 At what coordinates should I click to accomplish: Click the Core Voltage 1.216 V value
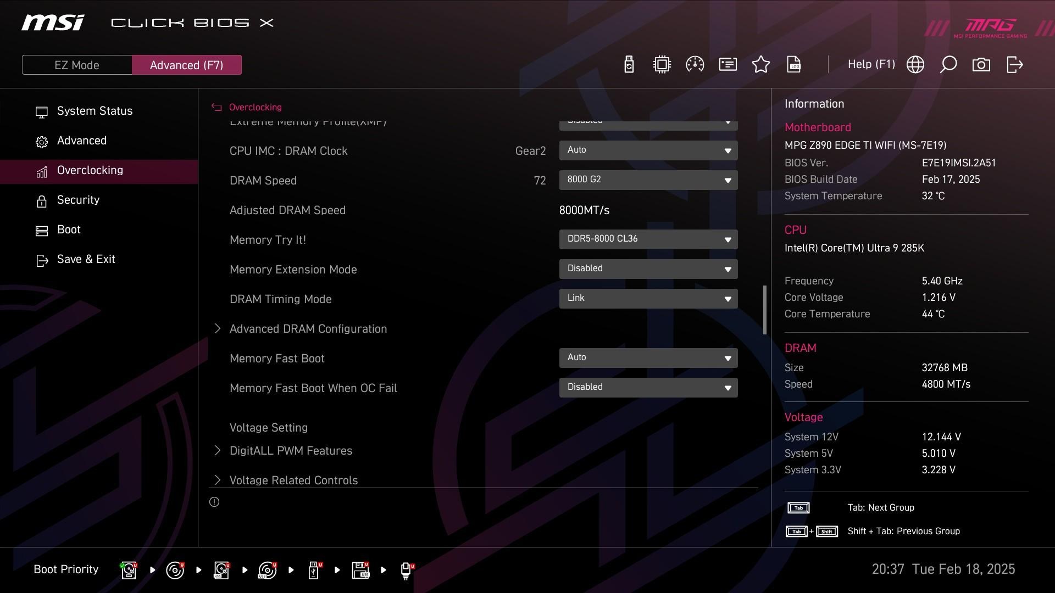(x=939, y=297)
